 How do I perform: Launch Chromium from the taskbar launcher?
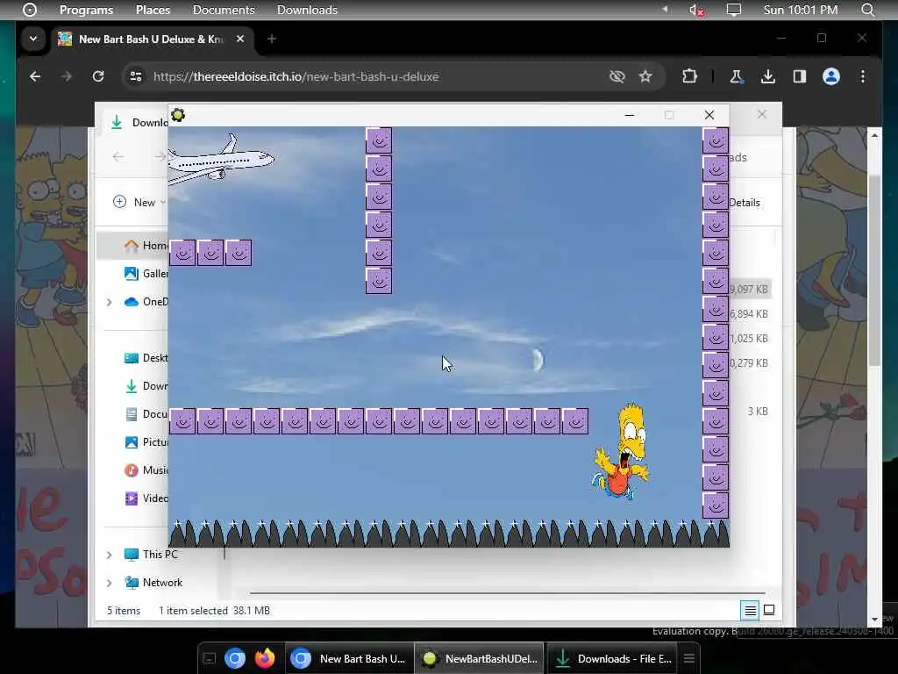pyautogui.click(x=235, y=658)
